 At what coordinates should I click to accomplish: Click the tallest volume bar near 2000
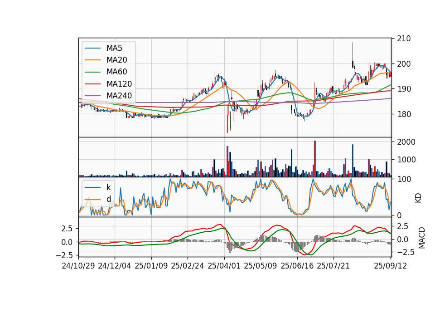click(315, 159)
